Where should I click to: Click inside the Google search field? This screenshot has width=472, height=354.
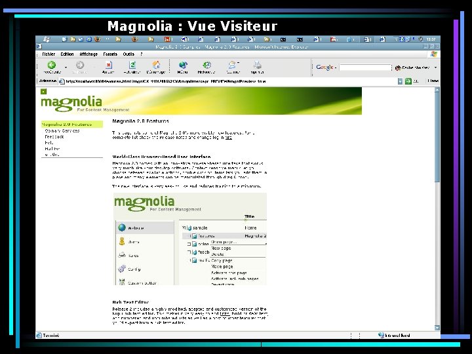365,68
